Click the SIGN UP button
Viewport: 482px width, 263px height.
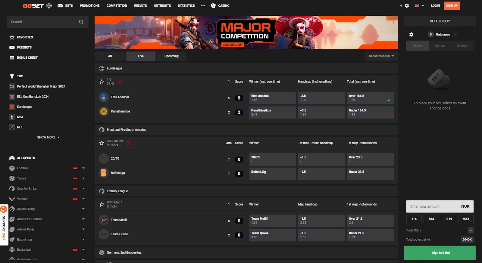(452, 6)
